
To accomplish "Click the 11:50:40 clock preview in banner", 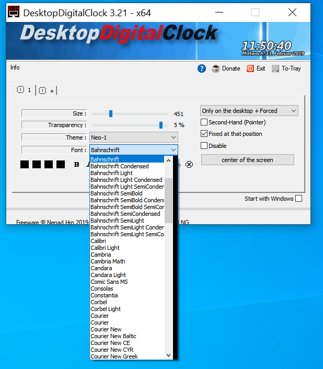I will (x=267, y=45).
